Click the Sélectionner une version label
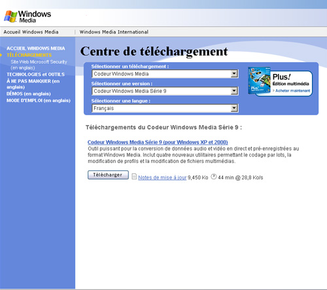This screenshot has width=327, height=290. click(x=122, y=84)
